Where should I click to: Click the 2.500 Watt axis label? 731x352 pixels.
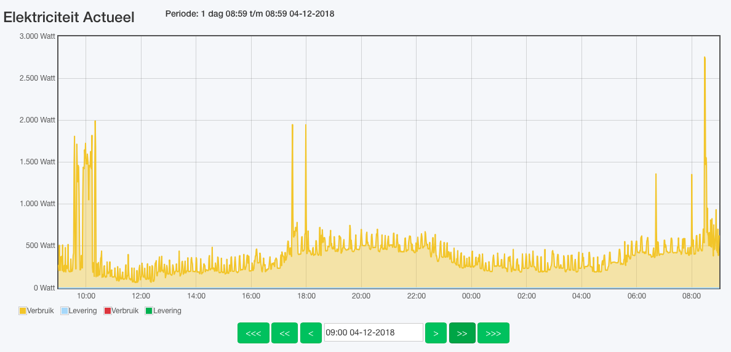[38, 78]
